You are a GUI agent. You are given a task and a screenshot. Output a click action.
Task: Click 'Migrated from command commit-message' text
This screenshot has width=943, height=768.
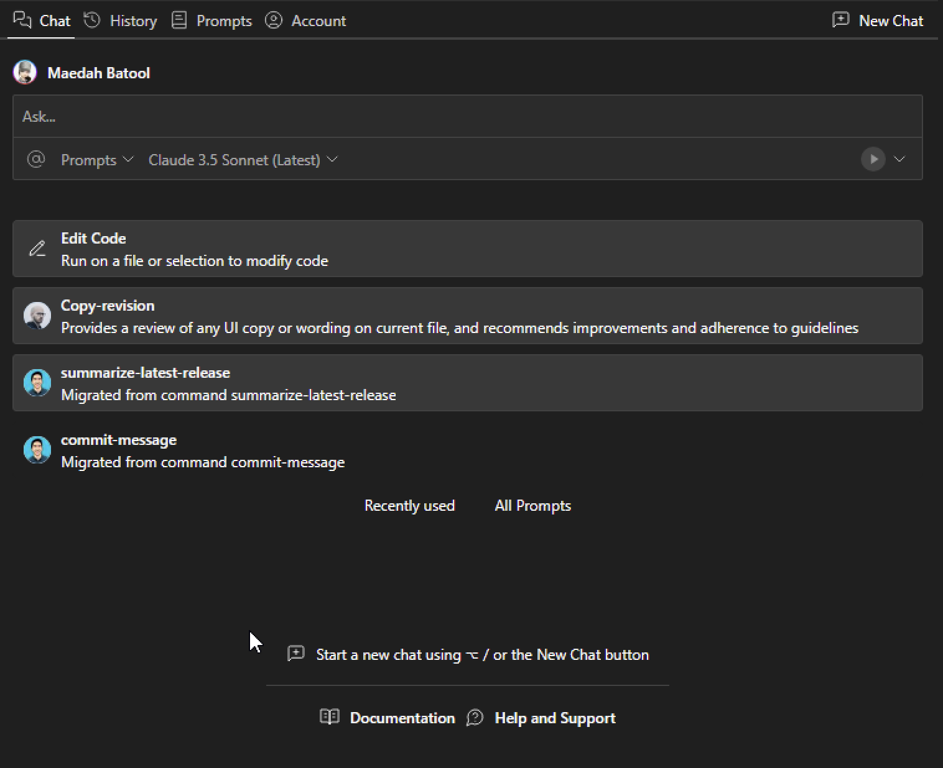point(203,462)
